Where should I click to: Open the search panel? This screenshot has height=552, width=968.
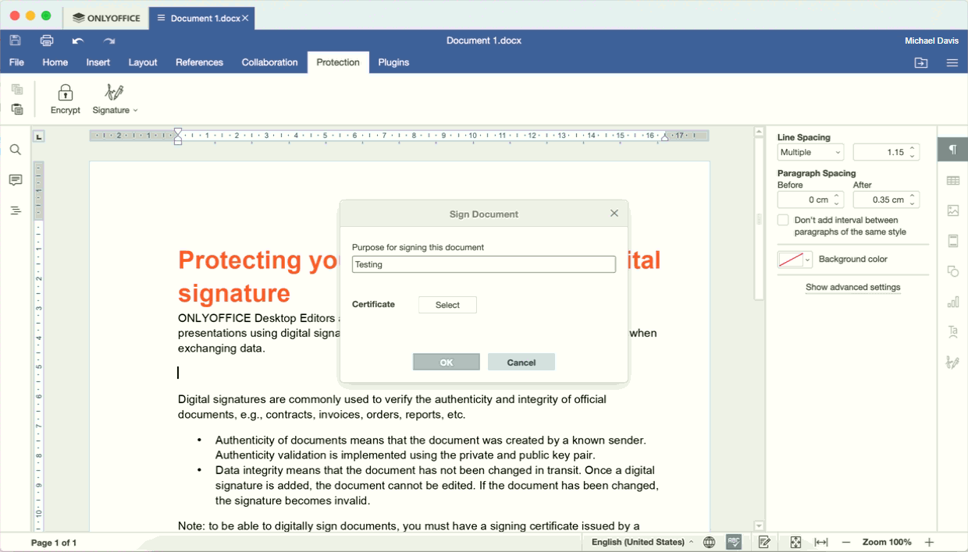[15, 150]
